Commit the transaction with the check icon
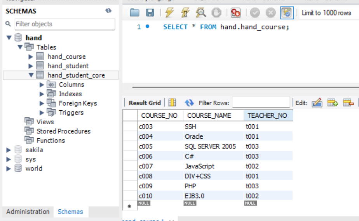359x221 pixels. click(255, 12)
